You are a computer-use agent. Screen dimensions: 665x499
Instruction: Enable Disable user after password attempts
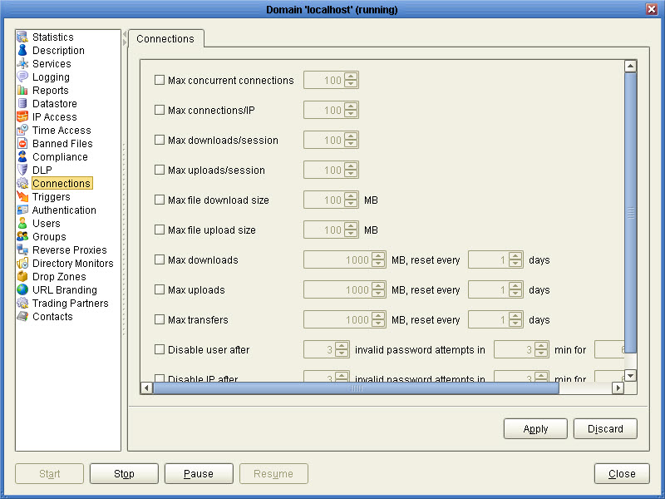(159, 350)
